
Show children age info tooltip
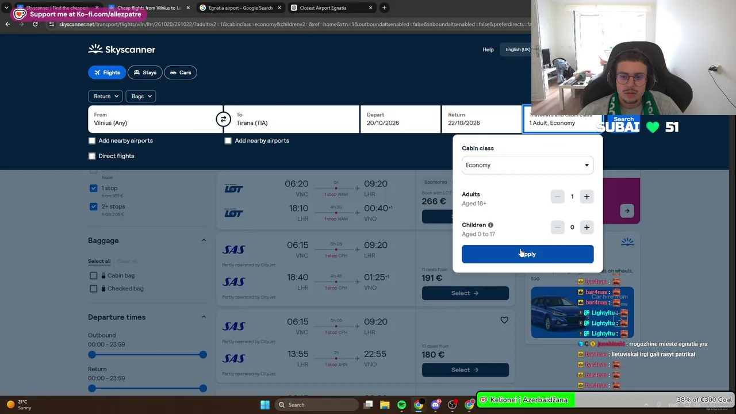(x=490, y=225)
